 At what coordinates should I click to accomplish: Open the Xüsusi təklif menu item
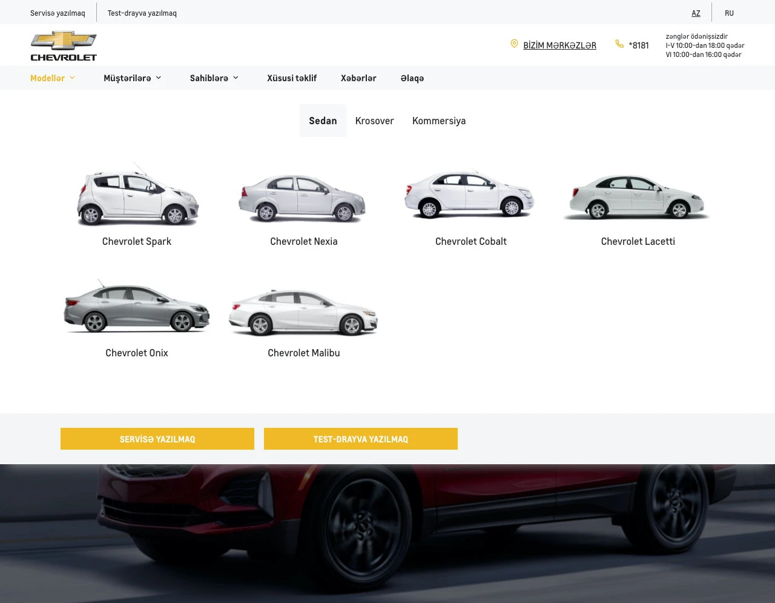click(x=292, y=78)
